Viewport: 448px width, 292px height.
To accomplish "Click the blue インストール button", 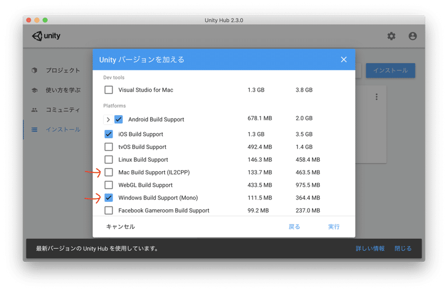I will [x=390, y=70].
